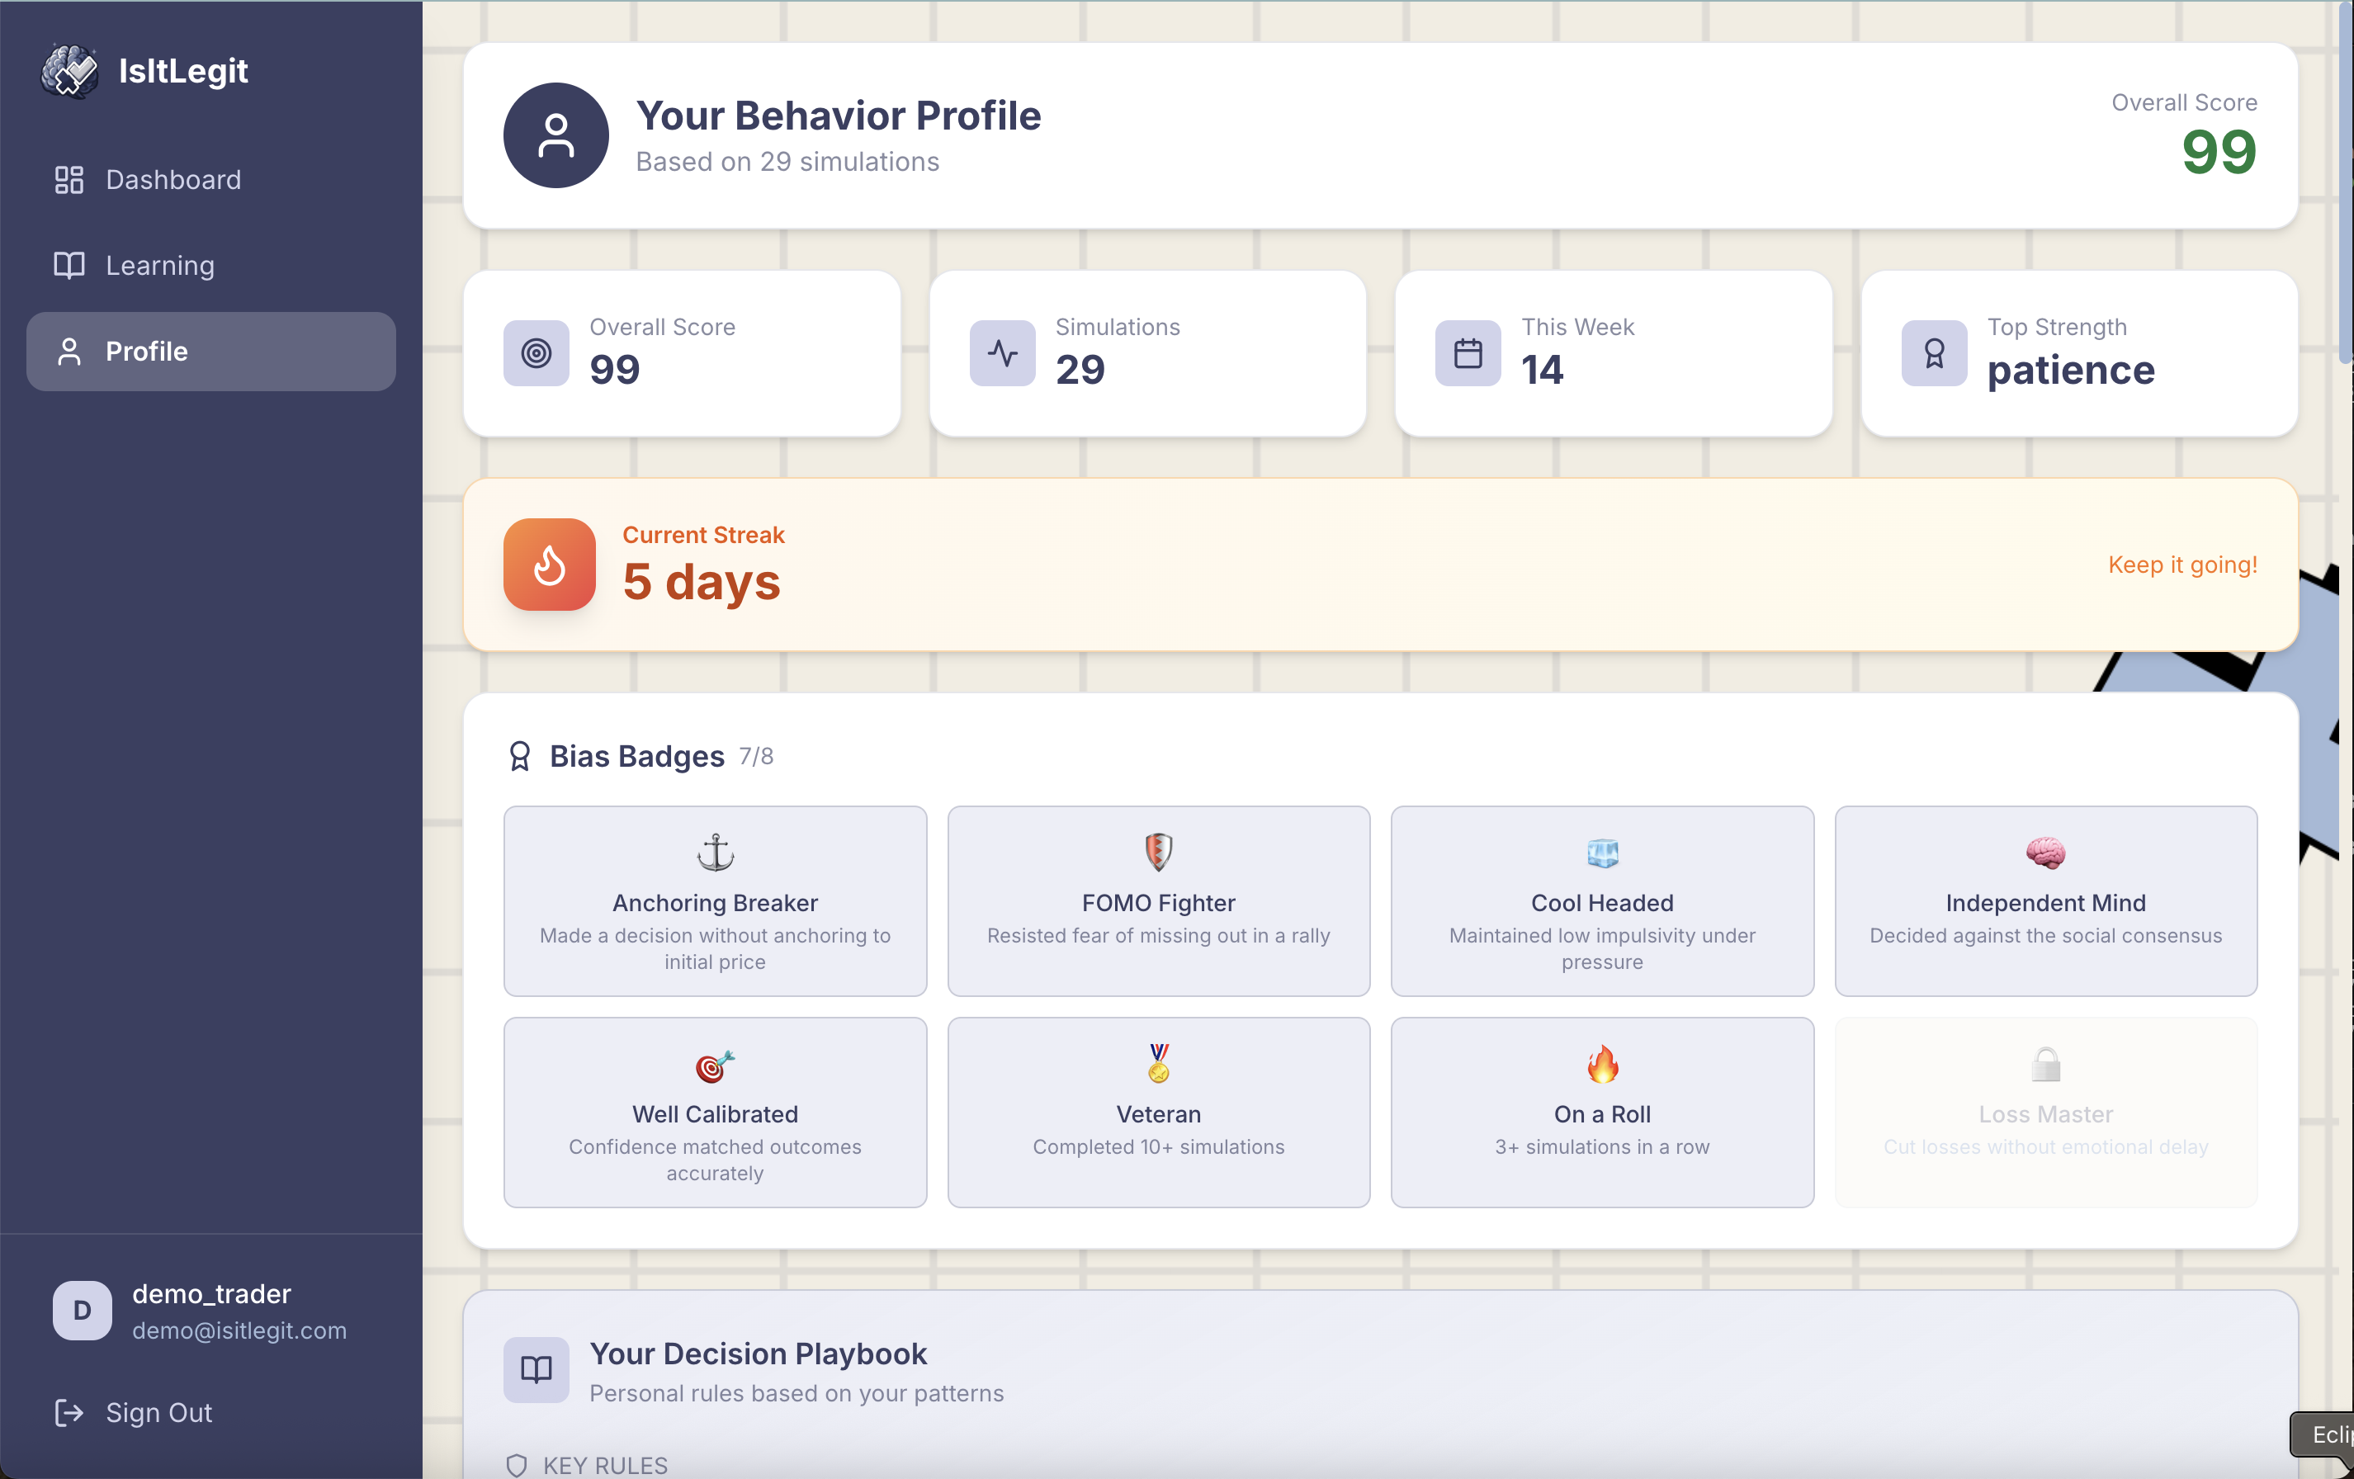This screenshot has height=1479, width=2354.
Task: Click the award ribbon icon in Top Strength card
Action: point(1933,353)
